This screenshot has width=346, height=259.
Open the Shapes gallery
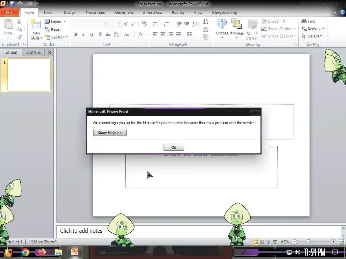(222, 29)
